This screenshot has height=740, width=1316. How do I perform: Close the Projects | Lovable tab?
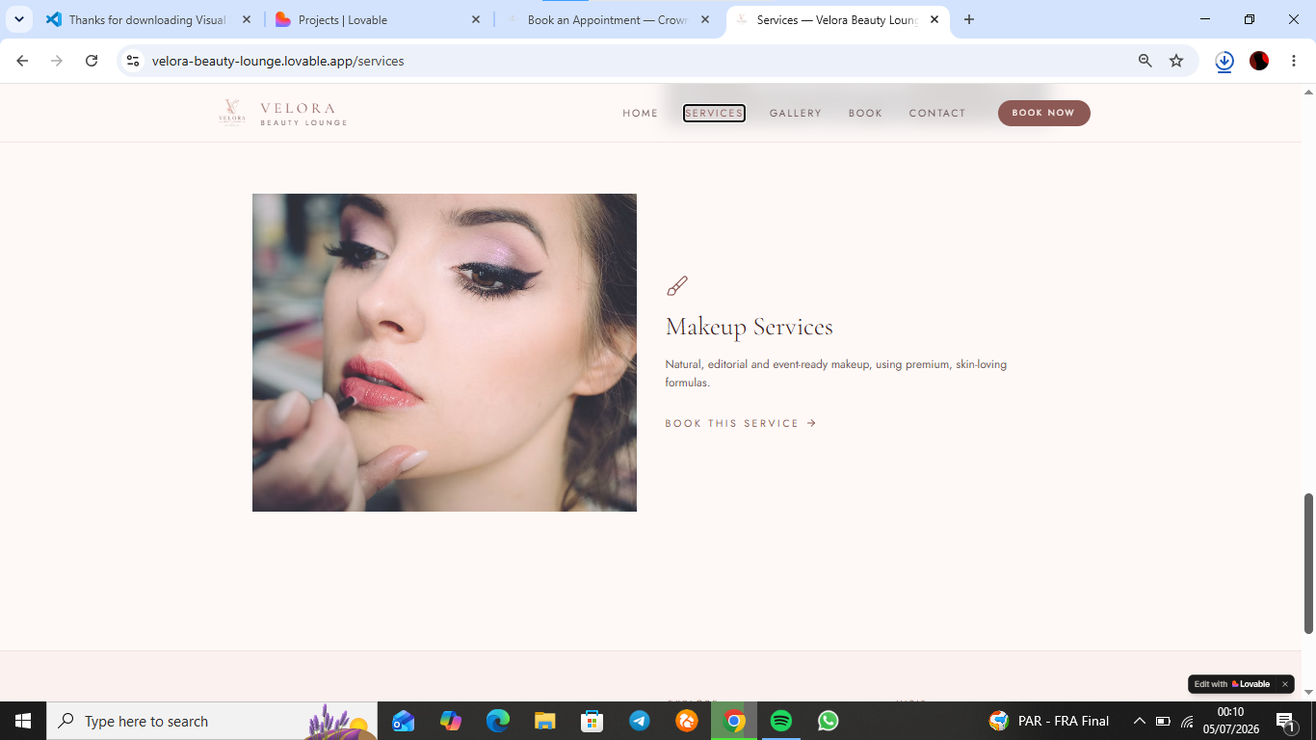(476, 19)
